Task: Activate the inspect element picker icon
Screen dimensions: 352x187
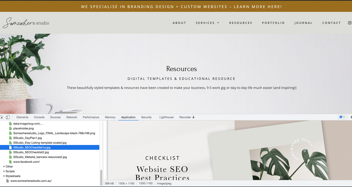Action: coord(2,117)
